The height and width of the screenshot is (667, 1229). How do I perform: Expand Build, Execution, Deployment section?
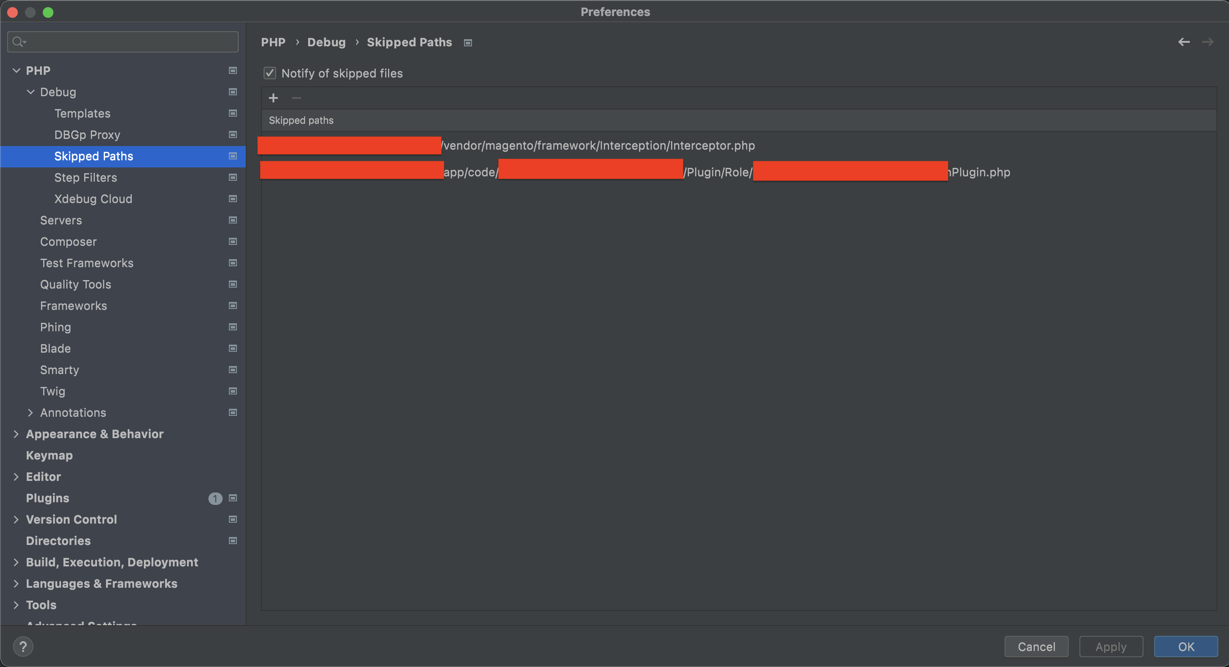point(16,562)
